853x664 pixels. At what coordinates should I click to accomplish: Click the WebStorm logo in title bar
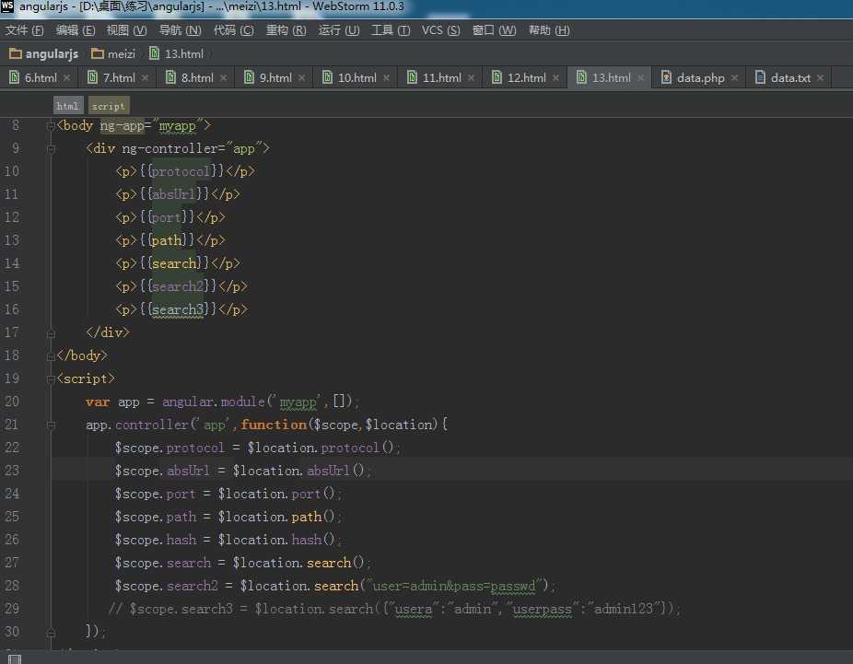click(8, 7)
